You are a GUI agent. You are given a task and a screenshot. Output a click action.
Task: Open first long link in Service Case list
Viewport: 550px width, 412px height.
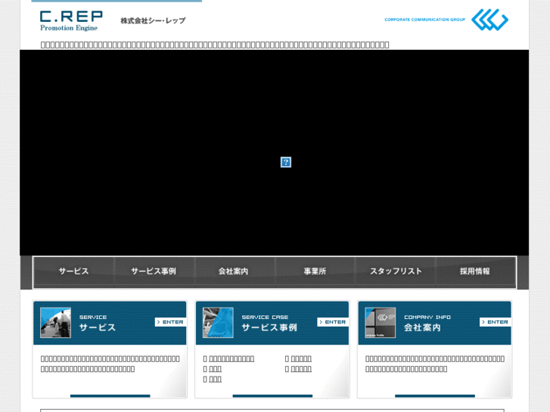pos(231,358)
